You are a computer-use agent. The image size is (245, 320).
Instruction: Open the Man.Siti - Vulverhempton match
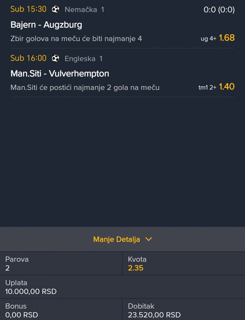click(60, 74)
